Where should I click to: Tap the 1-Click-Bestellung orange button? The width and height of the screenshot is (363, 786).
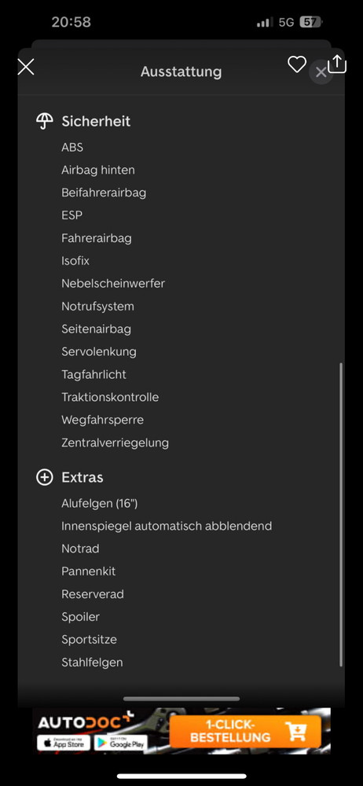coord(245,731)
